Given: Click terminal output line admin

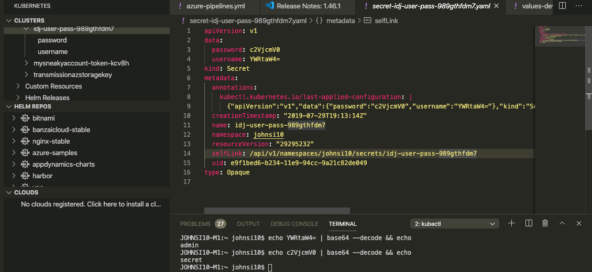Looking at the screenshot, I should [x=190, y=245].
